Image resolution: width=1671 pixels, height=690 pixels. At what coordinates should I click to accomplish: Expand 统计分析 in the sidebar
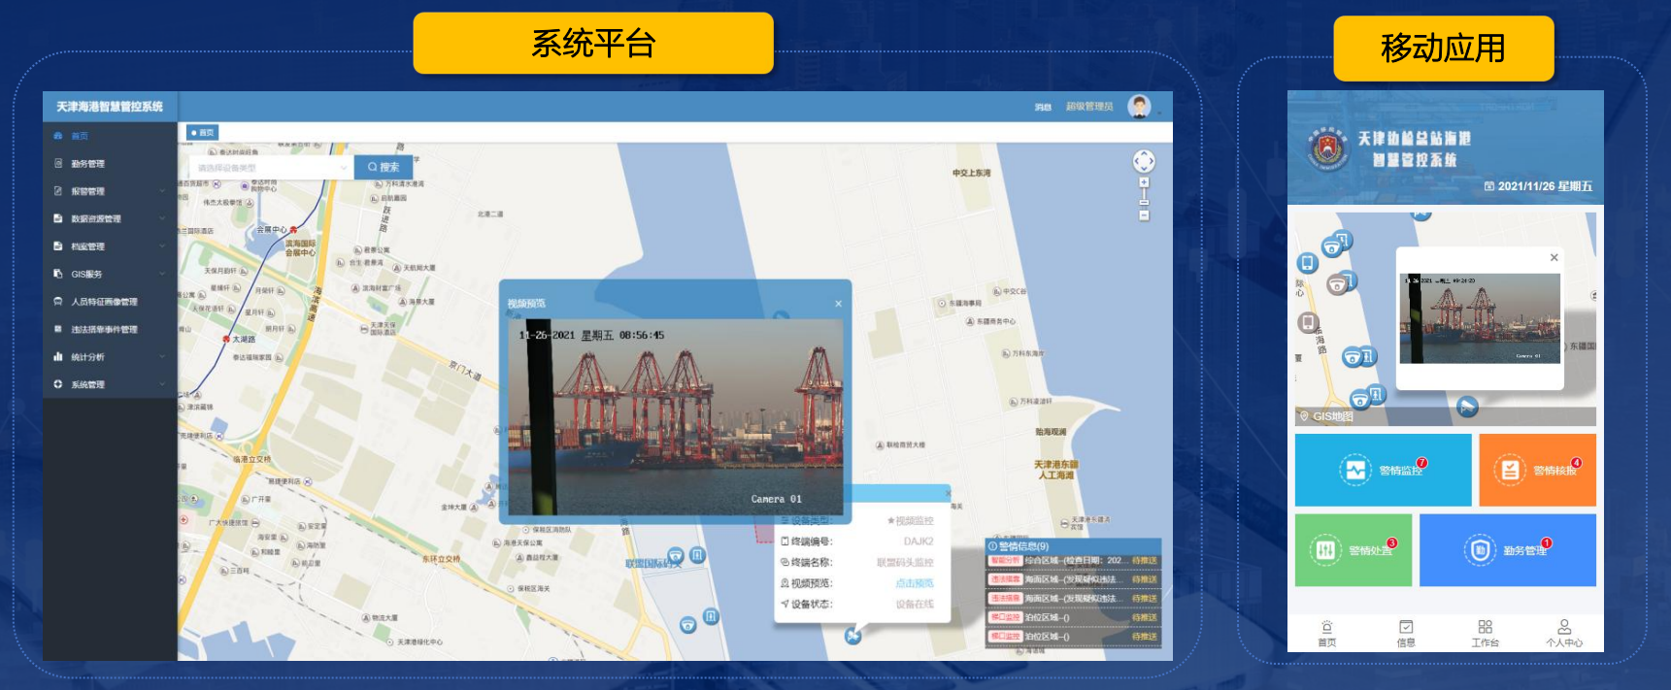(x=87, y=357)
